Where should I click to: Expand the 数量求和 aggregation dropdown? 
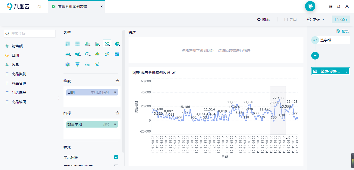115,124
